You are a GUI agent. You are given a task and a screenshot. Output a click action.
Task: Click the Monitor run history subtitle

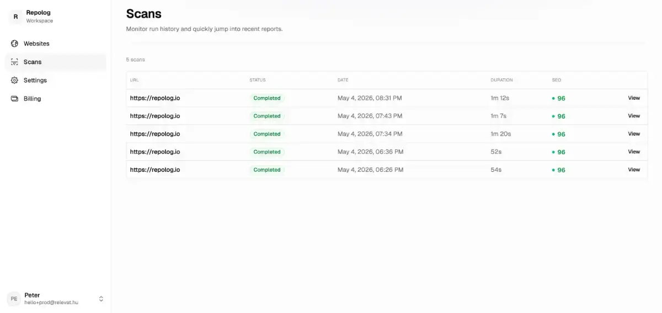(x=204, y=29)
